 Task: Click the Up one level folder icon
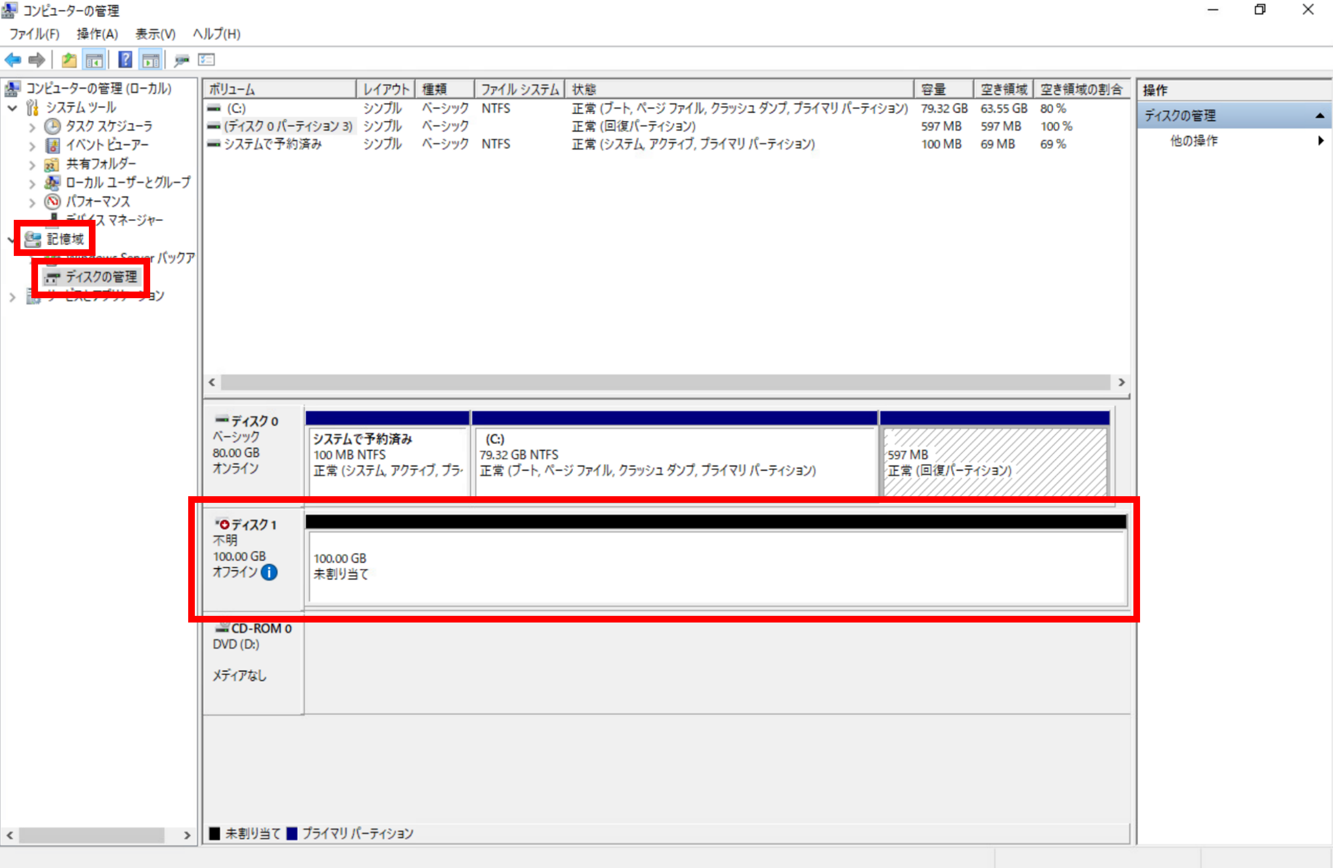point(69,60)
